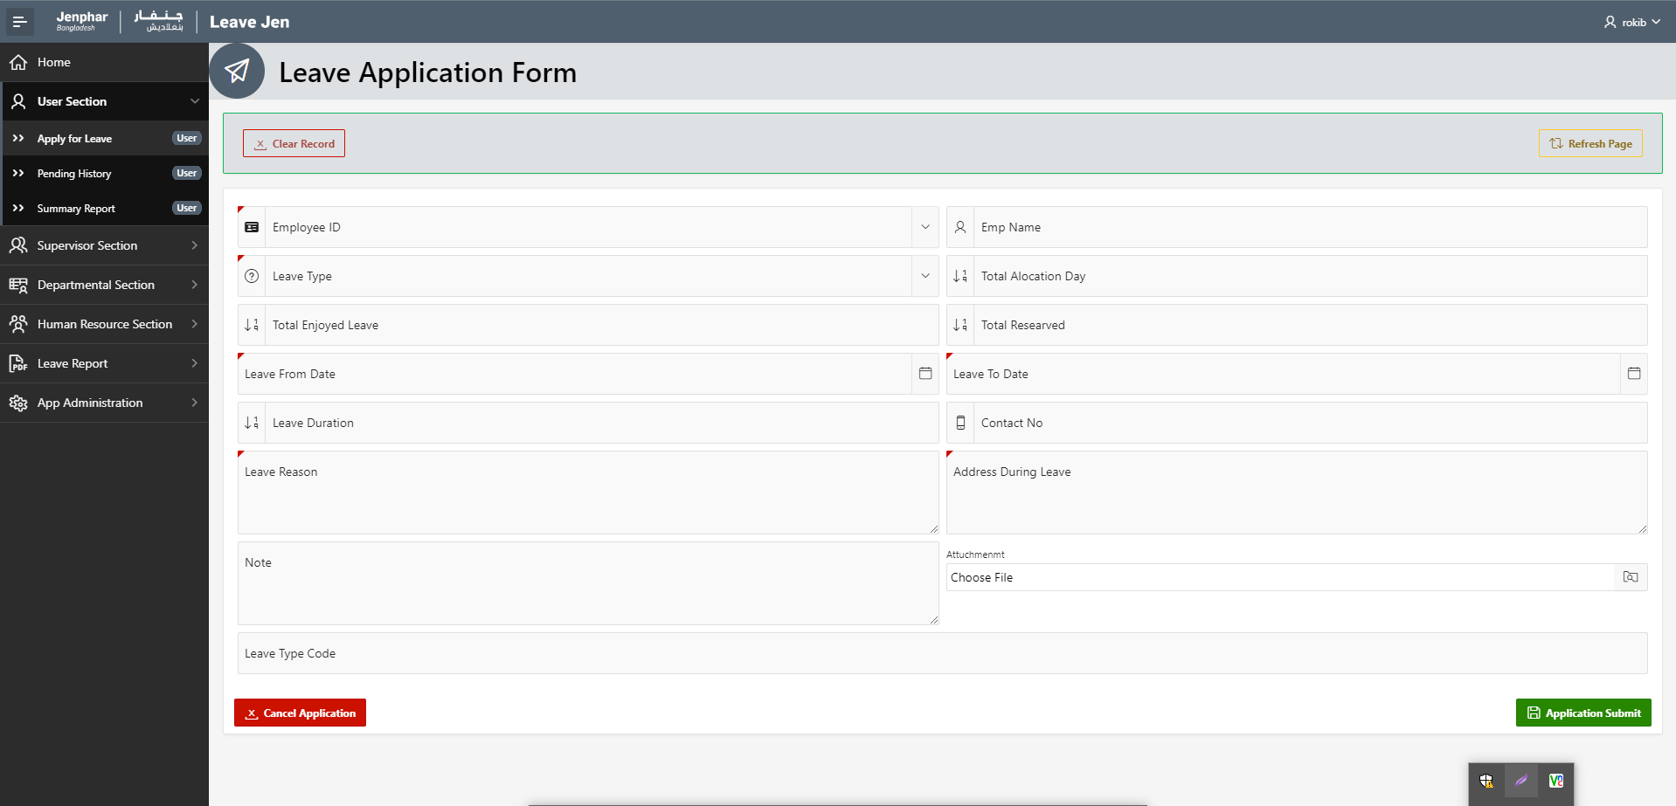Focus the Leave From Date field

click(575, 374)
